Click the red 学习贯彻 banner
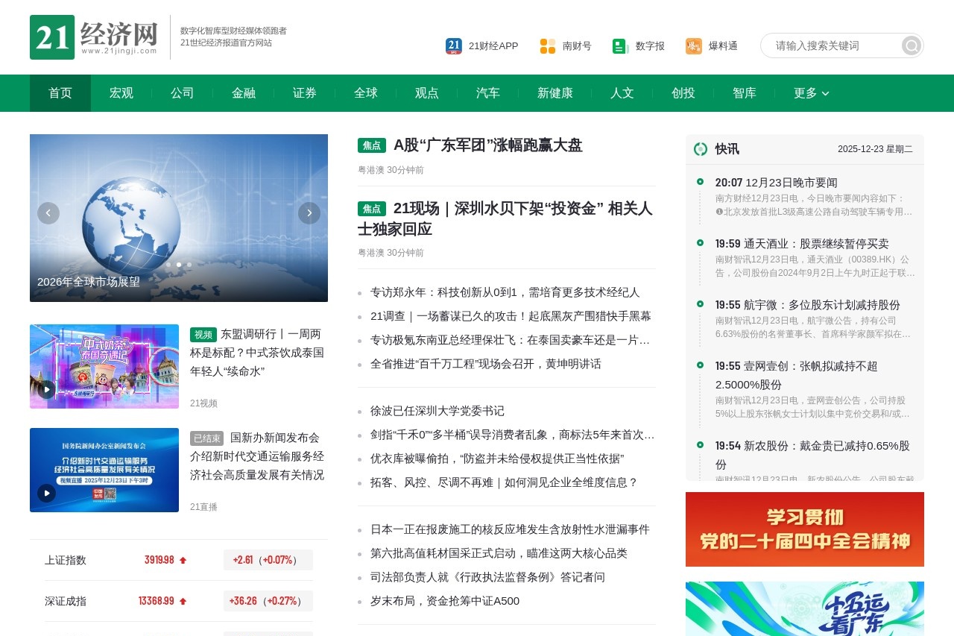The height and width of the screenshot is (636, 954). click(x=805, y=529)
